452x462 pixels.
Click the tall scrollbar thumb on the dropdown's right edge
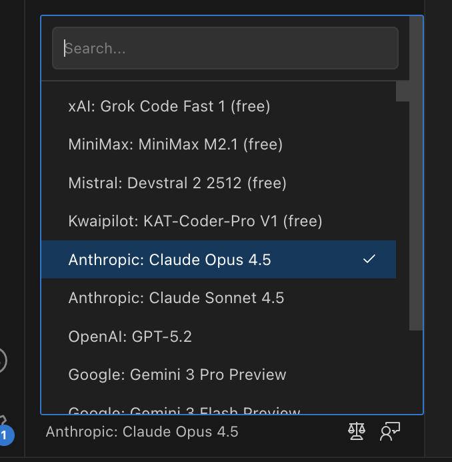coord(416,174)
